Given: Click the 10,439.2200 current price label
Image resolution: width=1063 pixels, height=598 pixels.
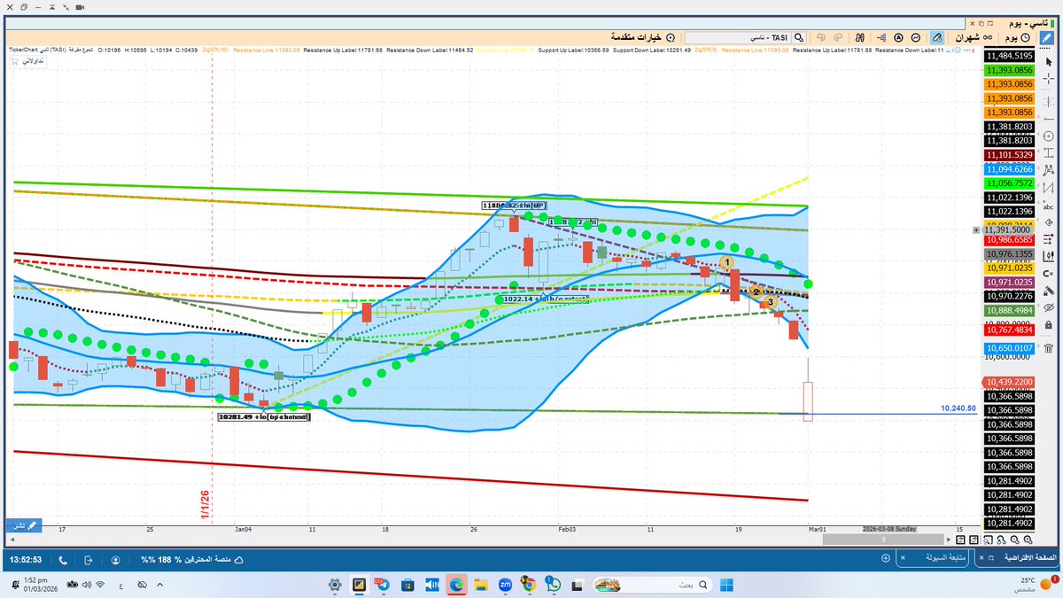Looking at the screenshot, I should (x=1008, y=382).
